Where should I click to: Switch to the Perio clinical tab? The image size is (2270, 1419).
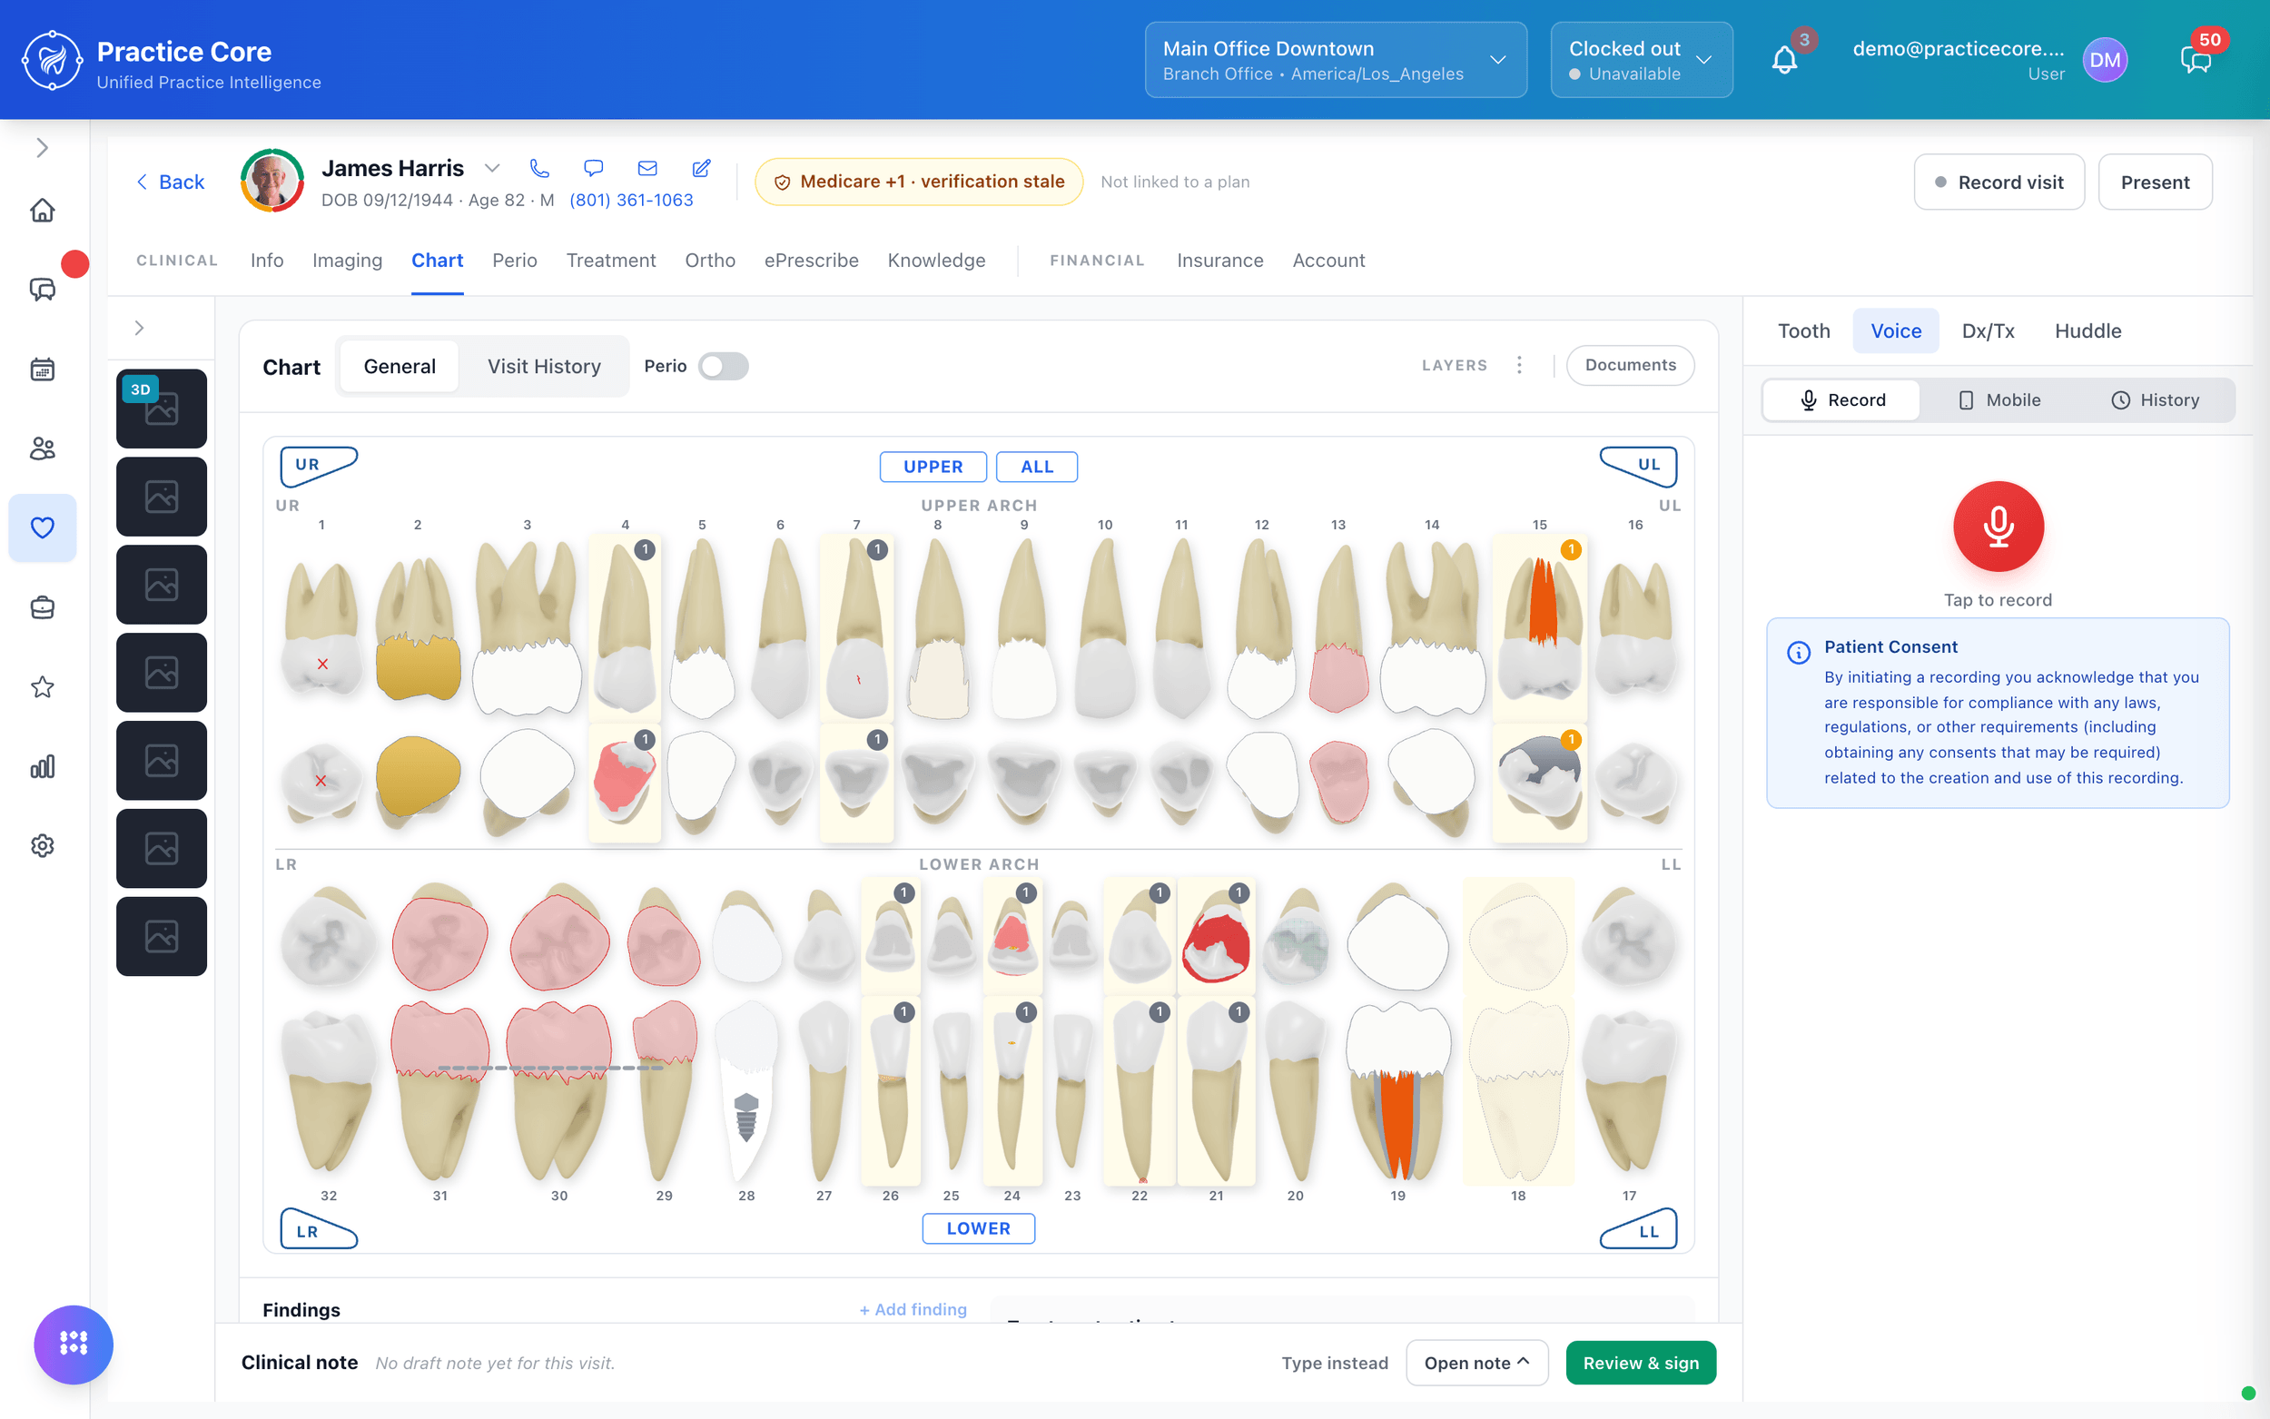pos(514,261)
